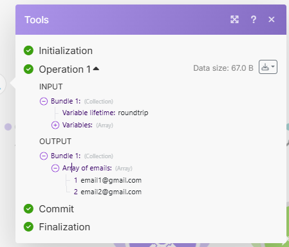Collapse the INPUT Bundle 1 collection
289x247 pixels.
pos(44,101)
